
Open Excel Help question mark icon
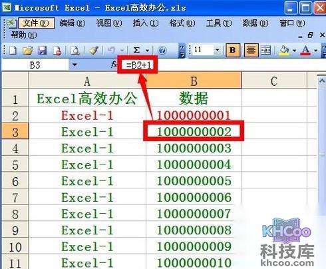pyautogui.click(x=162, y=51)
